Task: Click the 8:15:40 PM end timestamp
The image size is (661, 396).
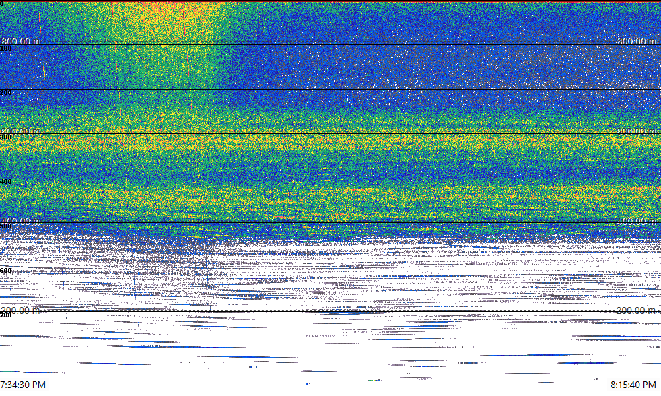Action: (633, 385)
